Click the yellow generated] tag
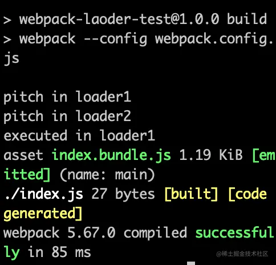 43,214
